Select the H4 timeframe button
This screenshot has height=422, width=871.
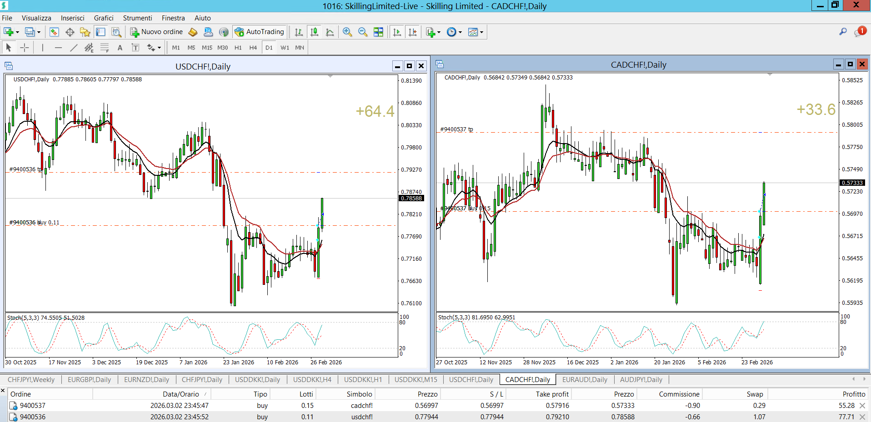click(253, 48)
